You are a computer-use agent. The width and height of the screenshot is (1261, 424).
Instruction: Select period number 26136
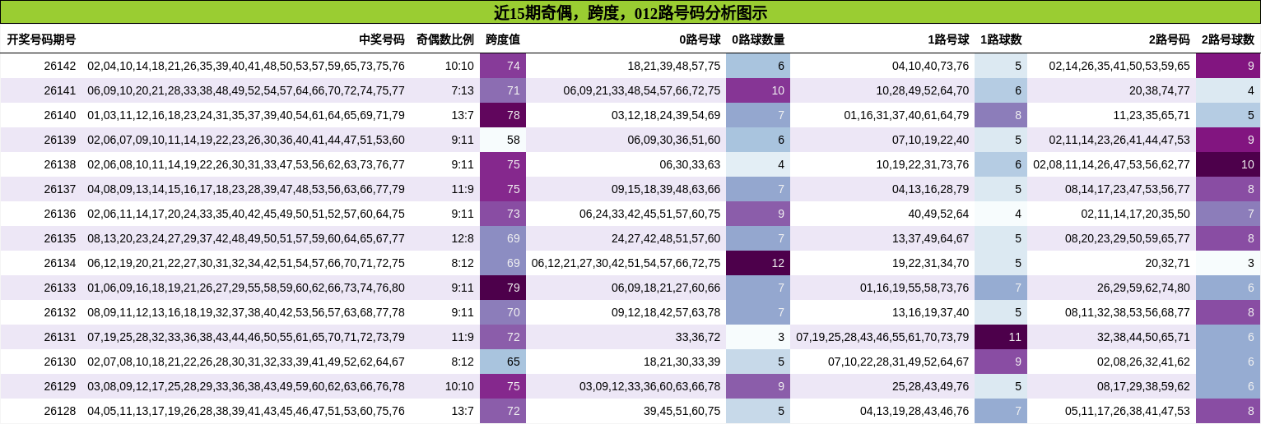(x=60, y=214)
